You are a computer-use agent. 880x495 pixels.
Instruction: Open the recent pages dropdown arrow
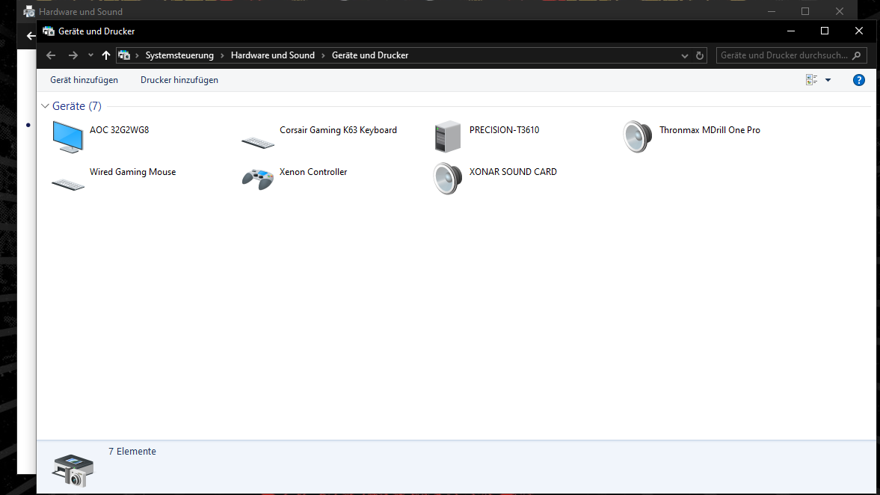90,55
